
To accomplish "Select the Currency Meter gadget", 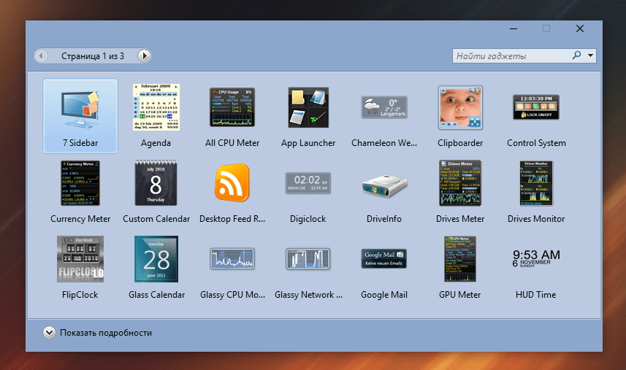I will coord(80,183).
